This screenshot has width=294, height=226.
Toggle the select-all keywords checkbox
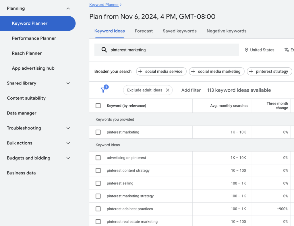(98, 106)
